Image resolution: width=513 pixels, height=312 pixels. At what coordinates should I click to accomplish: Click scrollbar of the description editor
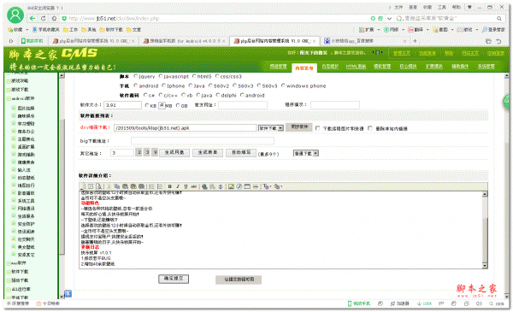(x=485, y=230)
